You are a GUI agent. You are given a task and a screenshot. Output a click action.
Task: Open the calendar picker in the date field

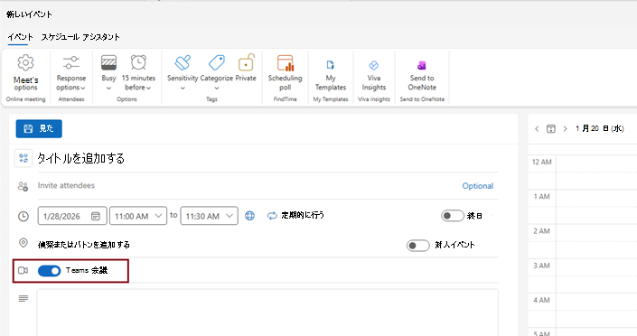[x=96, y=216]
